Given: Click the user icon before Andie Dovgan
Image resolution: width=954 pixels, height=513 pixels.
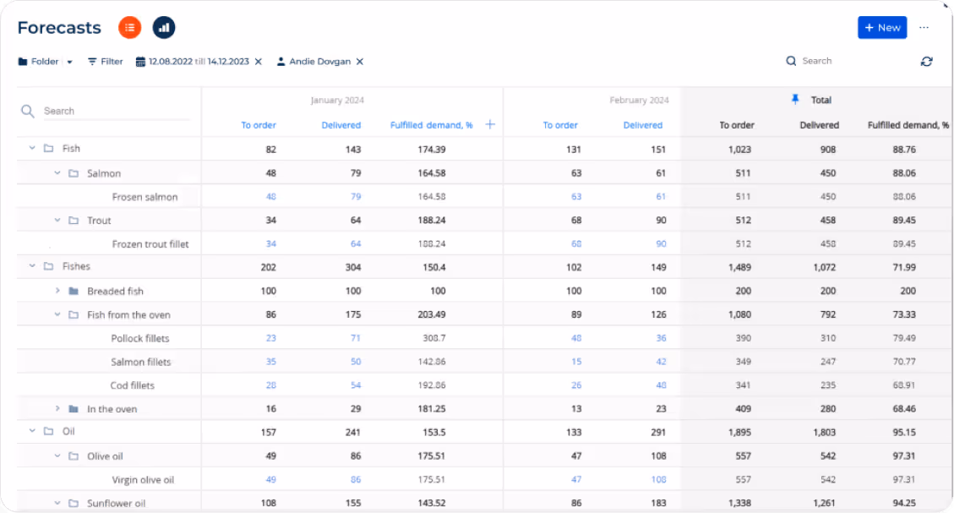Looking at the screenshot, I should click(280, 61).
